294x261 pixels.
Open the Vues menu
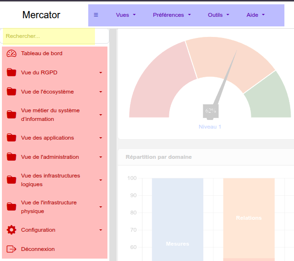coord(126,15)
